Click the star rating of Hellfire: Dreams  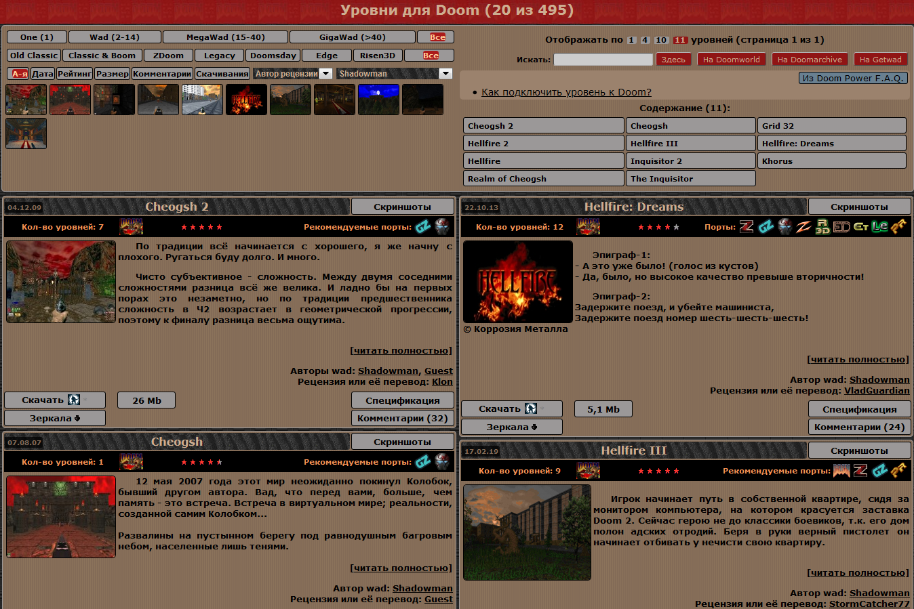(658, 227)
